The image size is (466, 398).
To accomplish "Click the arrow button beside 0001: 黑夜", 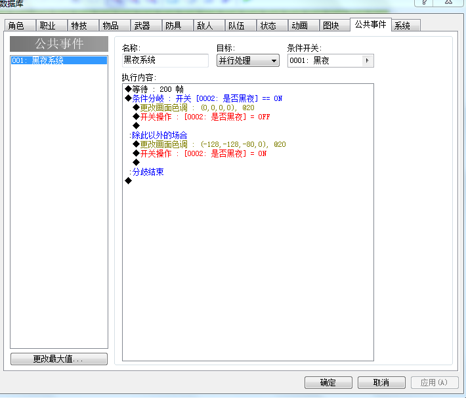I will (368, 60).
